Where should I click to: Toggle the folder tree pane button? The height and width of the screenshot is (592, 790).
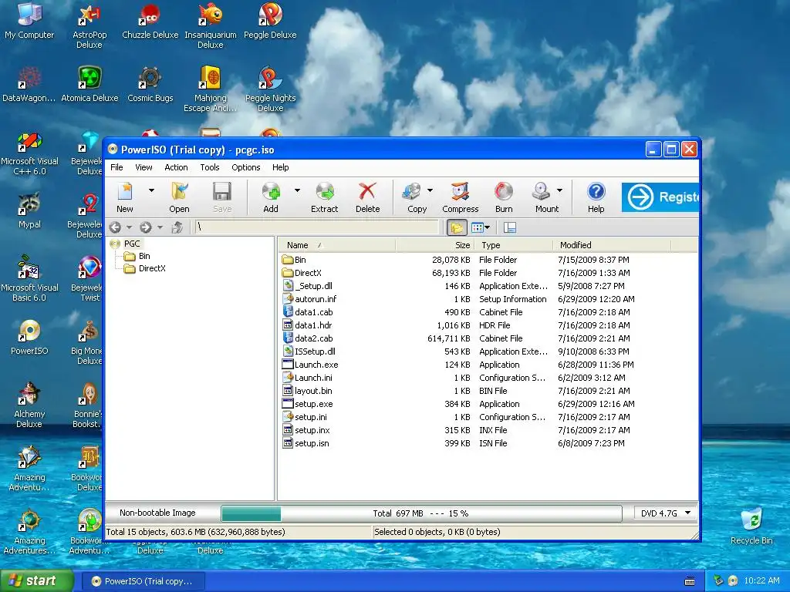pyautogui.click(x=457, y=227)
